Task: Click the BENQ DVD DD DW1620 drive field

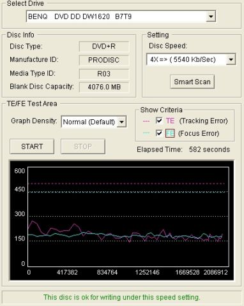Action: pyautogui.click(x=121, y=17)
